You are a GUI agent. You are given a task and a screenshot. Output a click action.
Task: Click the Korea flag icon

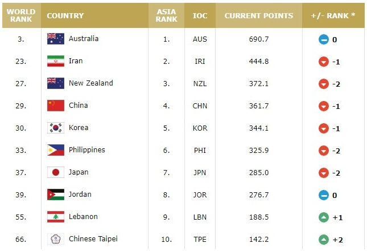click(55, 128)
